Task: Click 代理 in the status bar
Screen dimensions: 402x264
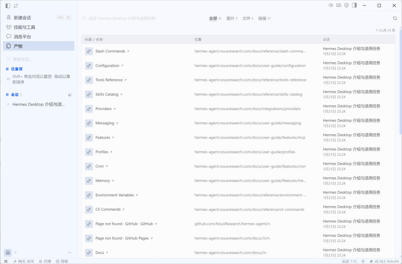Action: point(45,261)
